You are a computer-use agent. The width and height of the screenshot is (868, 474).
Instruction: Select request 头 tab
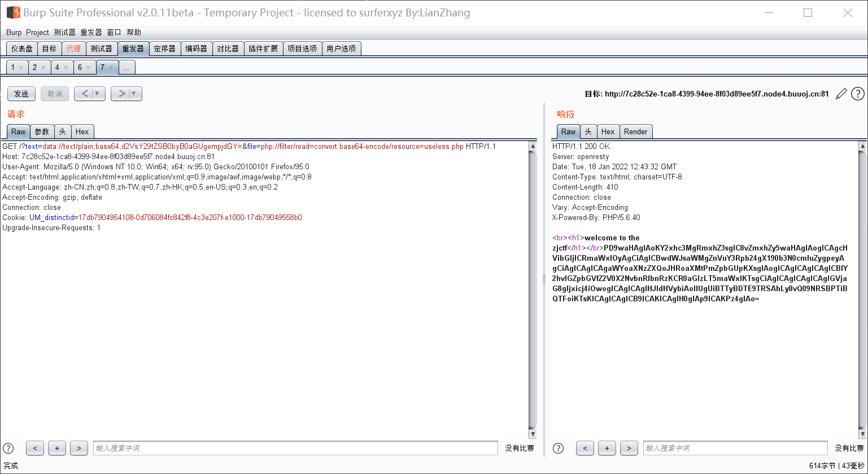tap(62, 131)
